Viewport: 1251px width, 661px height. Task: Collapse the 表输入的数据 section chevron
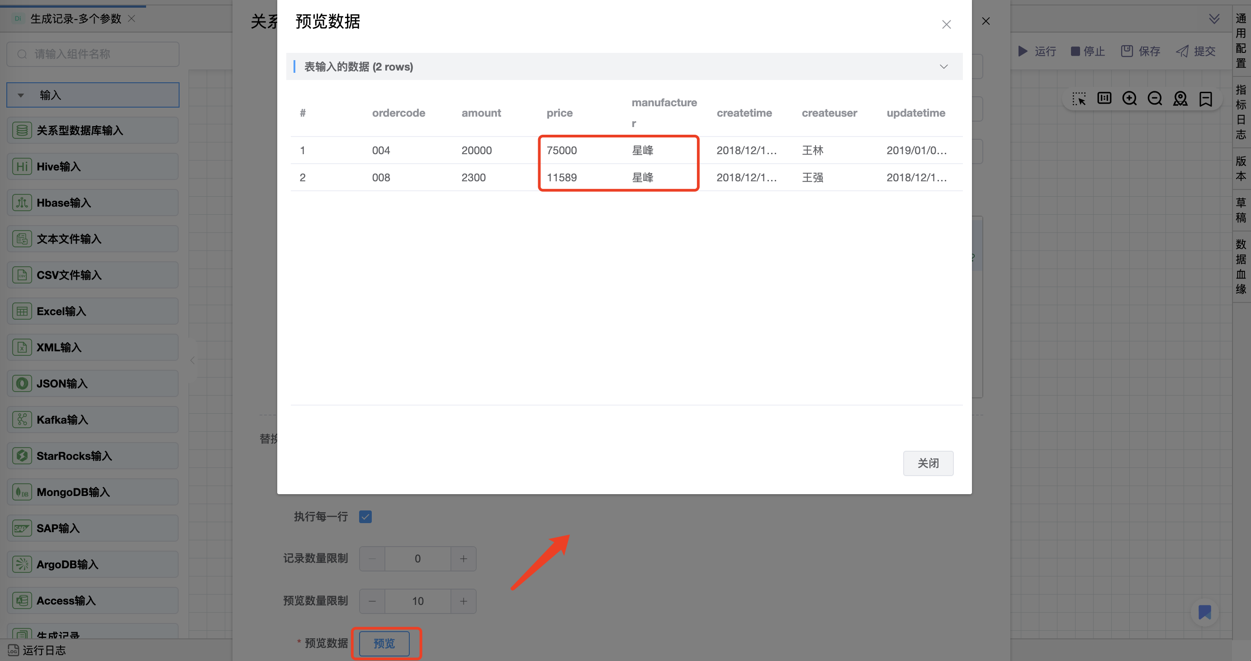943,66
